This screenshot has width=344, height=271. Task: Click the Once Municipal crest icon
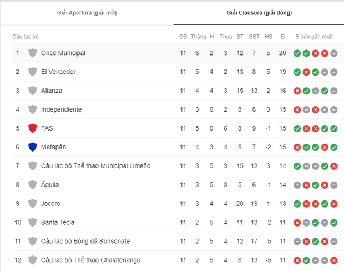[32, 53]
